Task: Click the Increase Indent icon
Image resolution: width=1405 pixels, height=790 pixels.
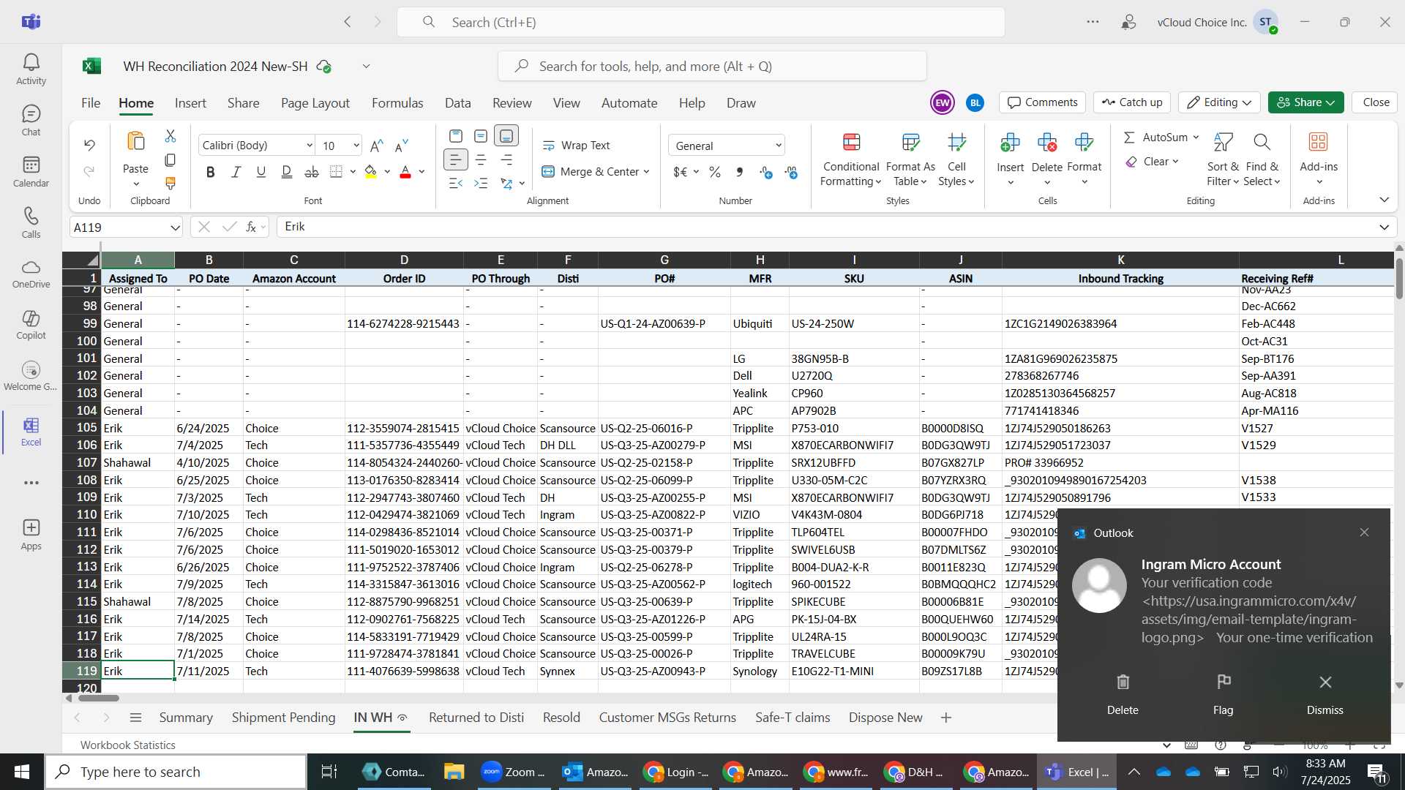Action: (481, 183)
